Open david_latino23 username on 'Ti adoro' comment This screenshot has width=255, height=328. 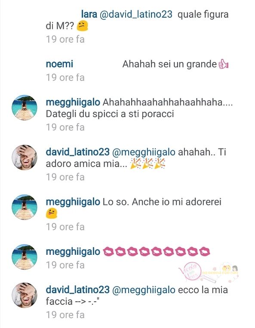[77, 152]
